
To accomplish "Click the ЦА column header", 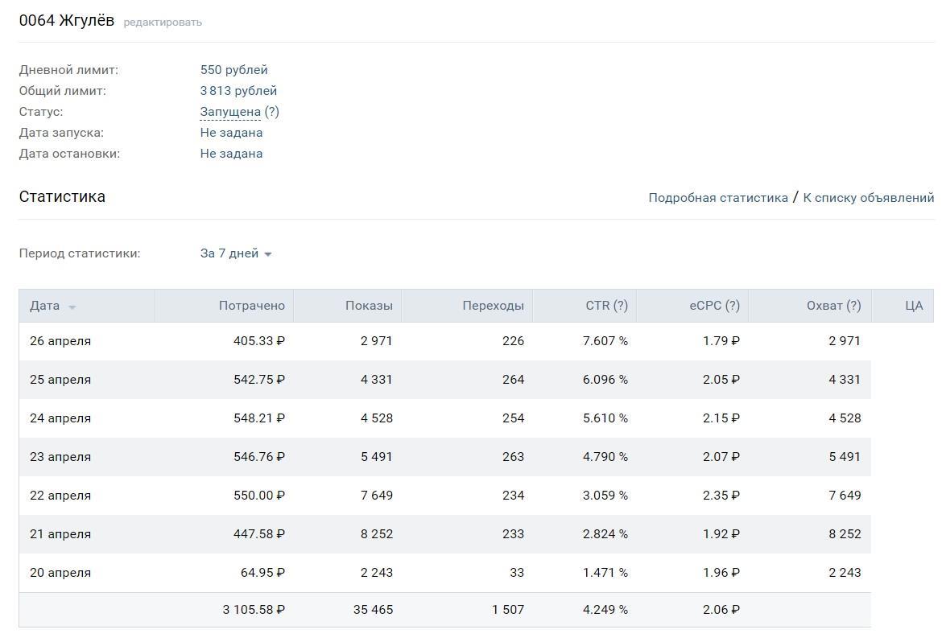I will click(x=914, y=306).
